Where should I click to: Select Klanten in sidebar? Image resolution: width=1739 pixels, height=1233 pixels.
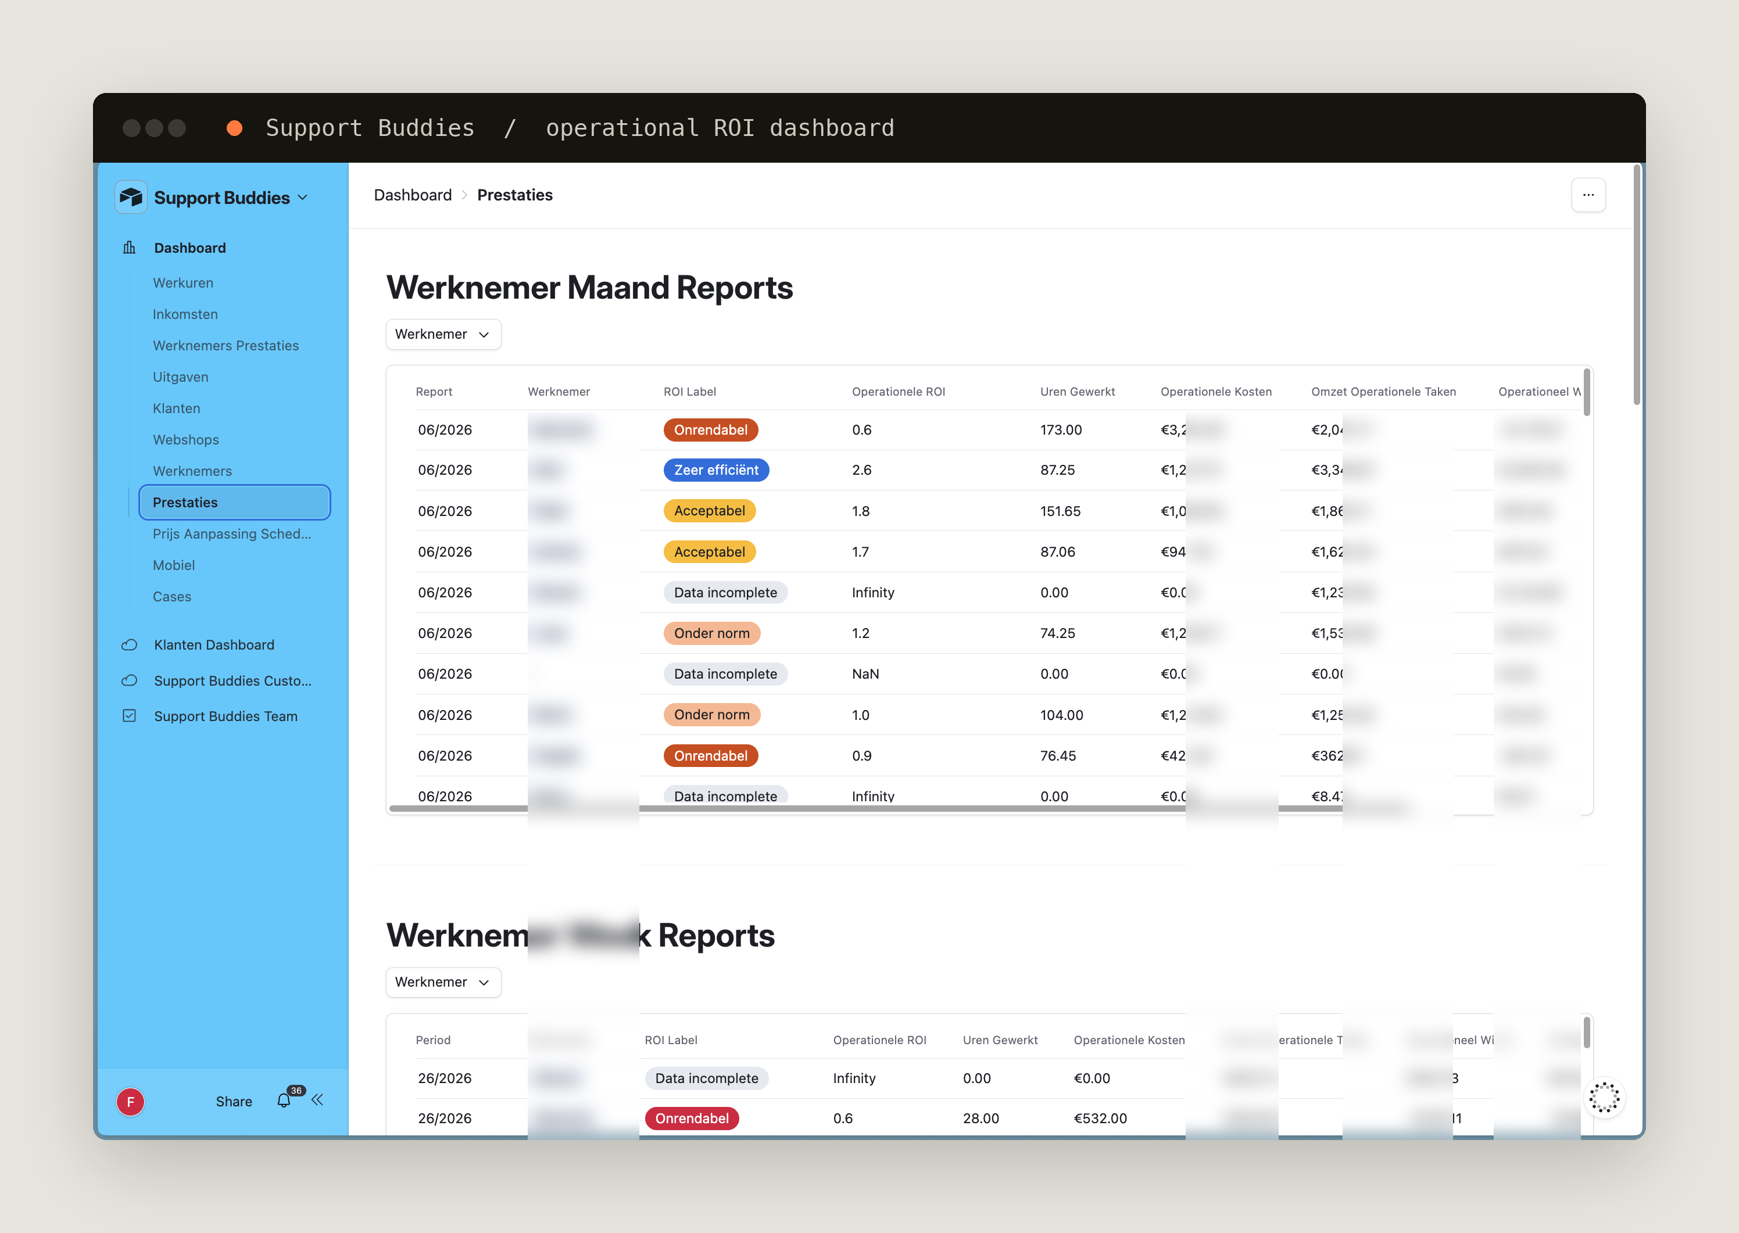pos(176,408)
